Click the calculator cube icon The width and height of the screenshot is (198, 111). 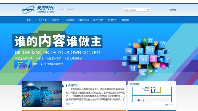(133, 68)
